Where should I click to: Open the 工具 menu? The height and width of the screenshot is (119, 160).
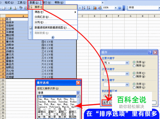(x=22, y=3)
